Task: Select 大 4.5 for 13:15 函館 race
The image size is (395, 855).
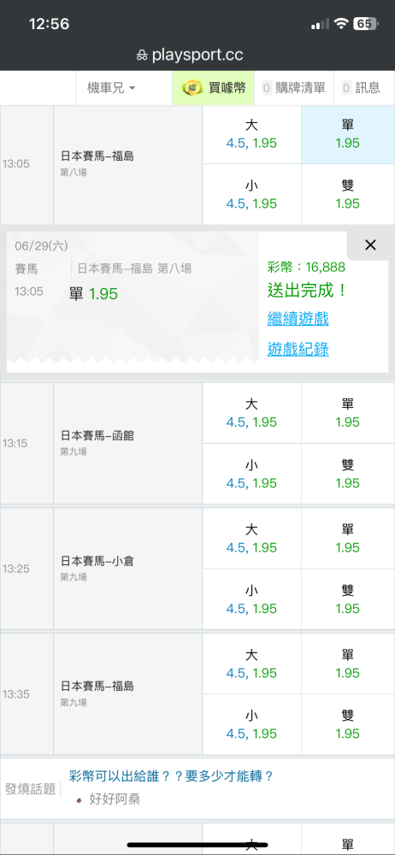Action: (251, 413)
